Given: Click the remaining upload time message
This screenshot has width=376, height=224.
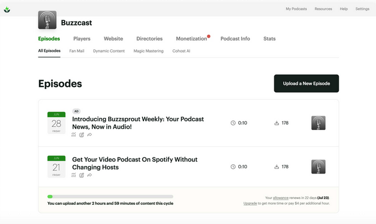Looking at the screenshot, I should [x=110, y=203].
